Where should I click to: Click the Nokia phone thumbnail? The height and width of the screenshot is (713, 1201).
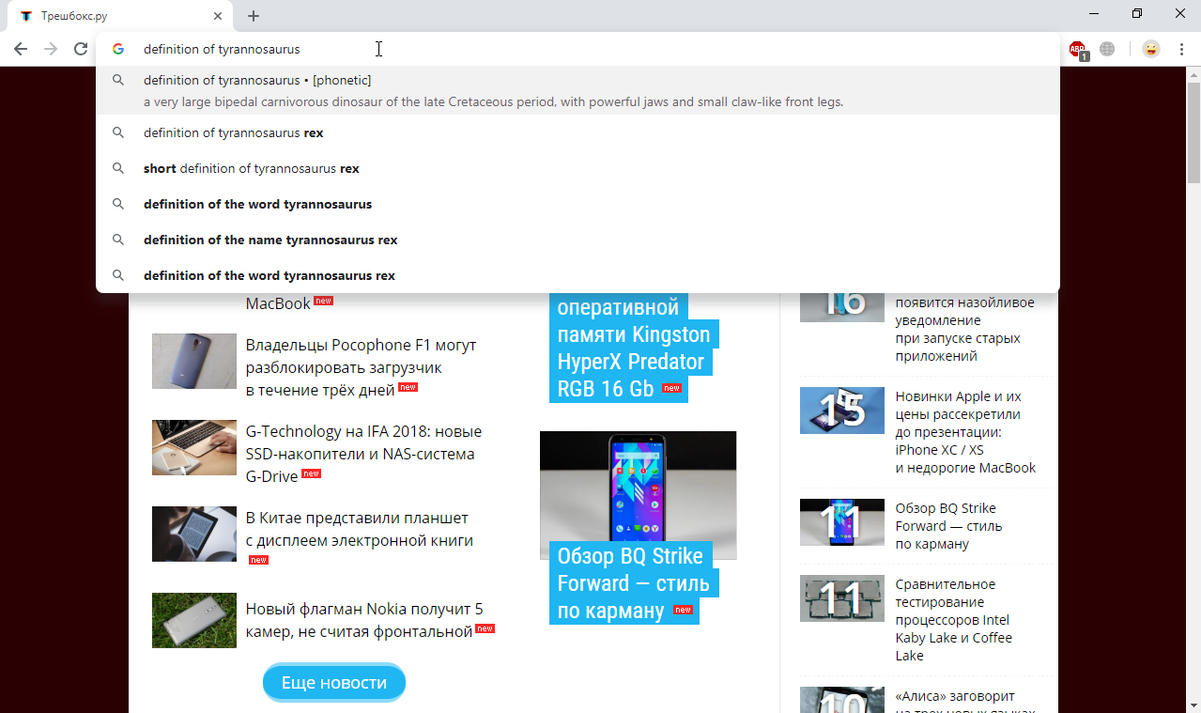[194, 620]
